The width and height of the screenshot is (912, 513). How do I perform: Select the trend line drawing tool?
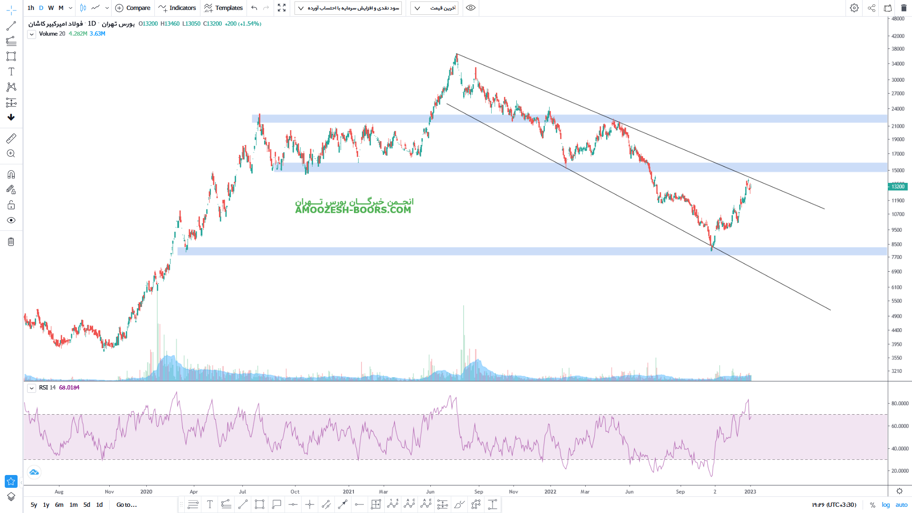(x=11, y=26)
